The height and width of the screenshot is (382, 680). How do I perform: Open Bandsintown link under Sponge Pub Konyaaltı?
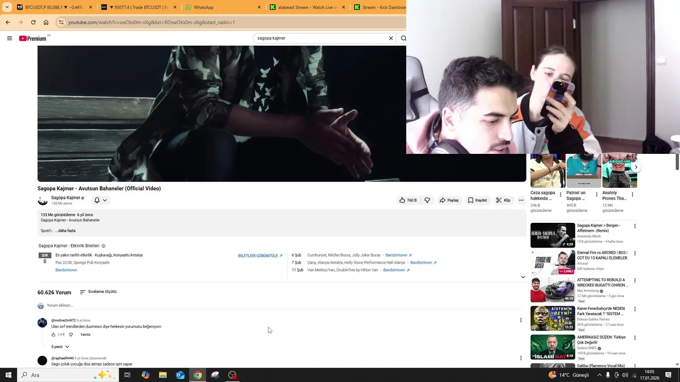point(66,270)
